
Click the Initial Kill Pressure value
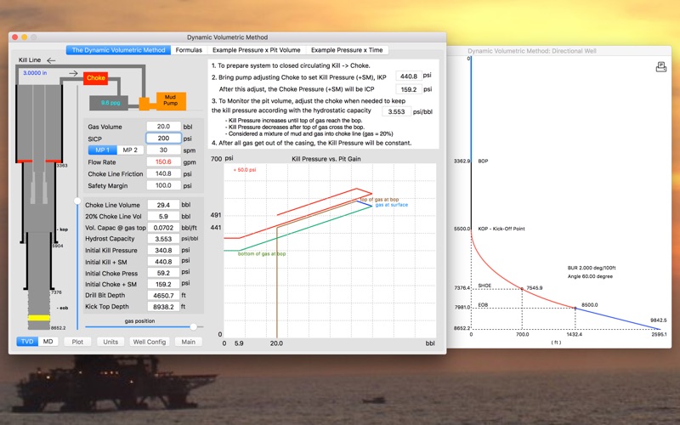[x=163, y=250]
